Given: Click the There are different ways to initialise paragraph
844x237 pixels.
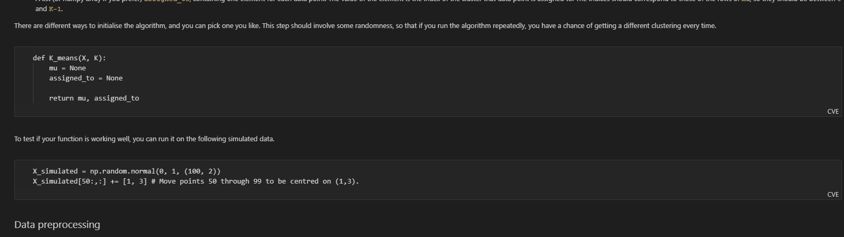Looking at the screenshot, I should click(365, 26).
